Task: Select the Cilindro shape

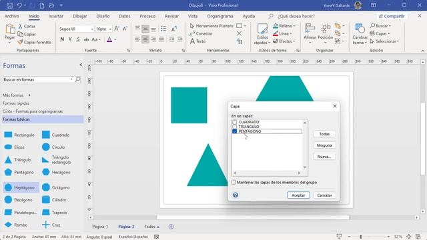Action: pos(54,200)
